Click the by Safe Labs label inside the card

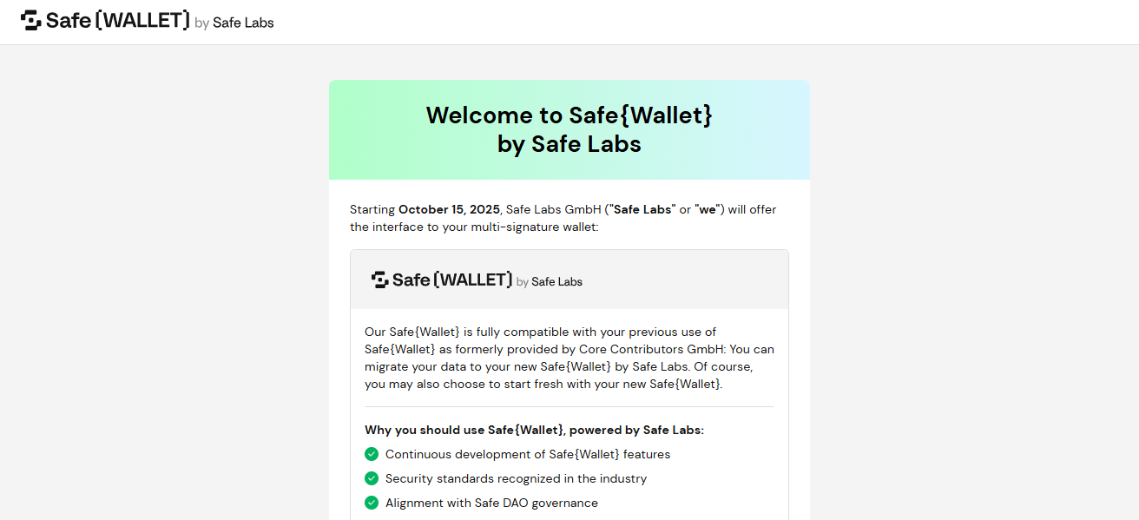[x=549, y=282]
